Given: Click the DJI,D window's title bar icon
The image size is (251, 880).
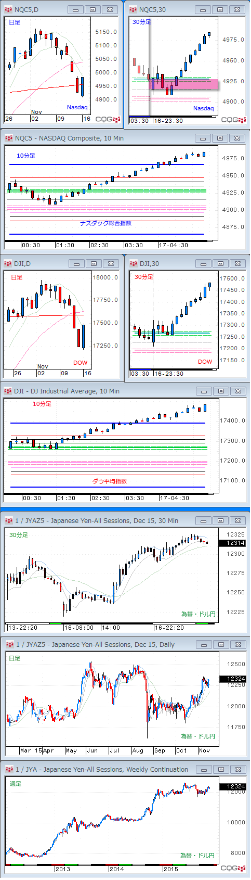Looking at the screenshot, I should 8,263.
